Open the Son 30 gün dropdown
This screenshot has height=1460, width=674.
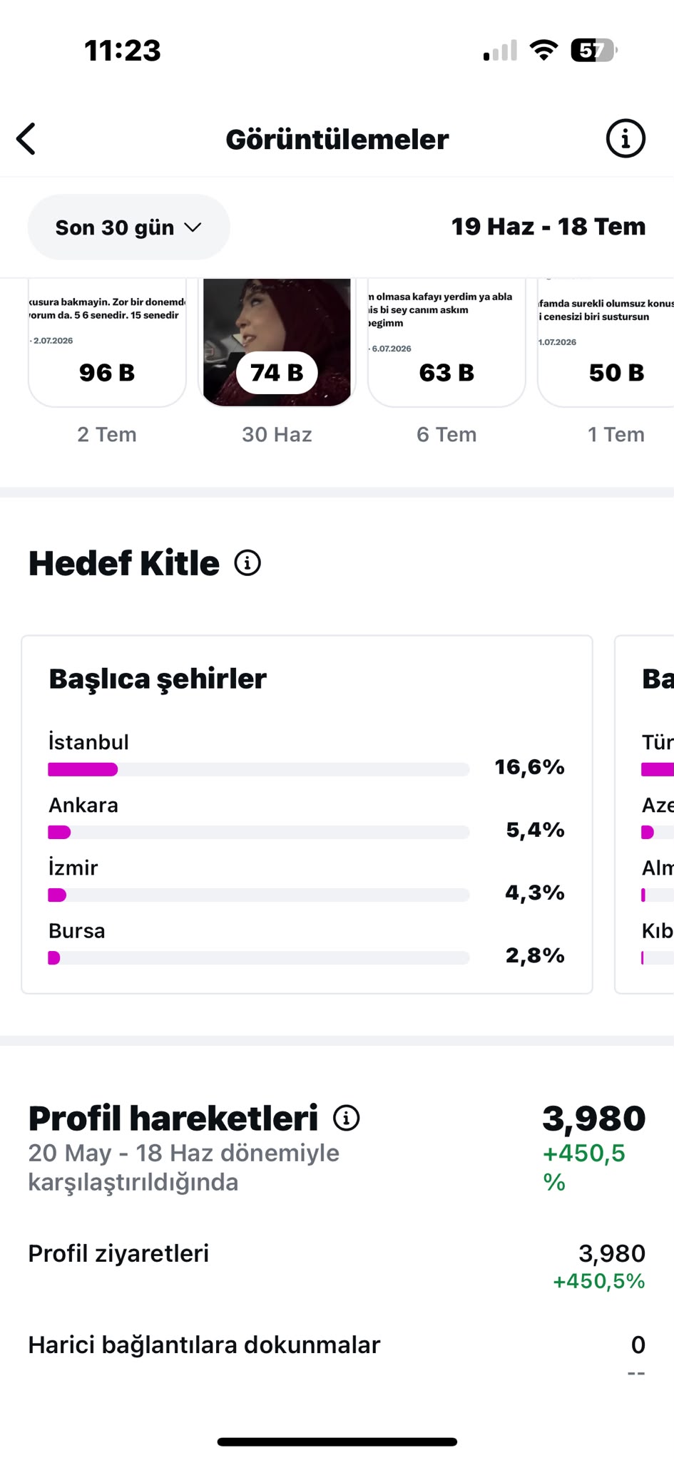(x=129, y=227)
